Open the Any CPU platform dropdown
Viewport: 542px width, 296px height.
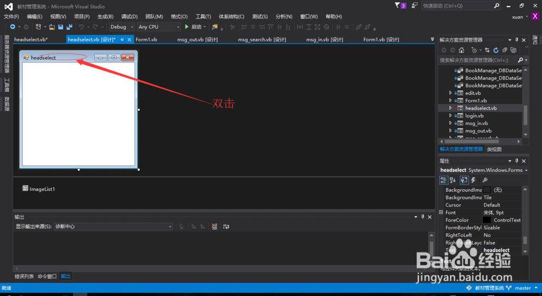coord(159,27)
